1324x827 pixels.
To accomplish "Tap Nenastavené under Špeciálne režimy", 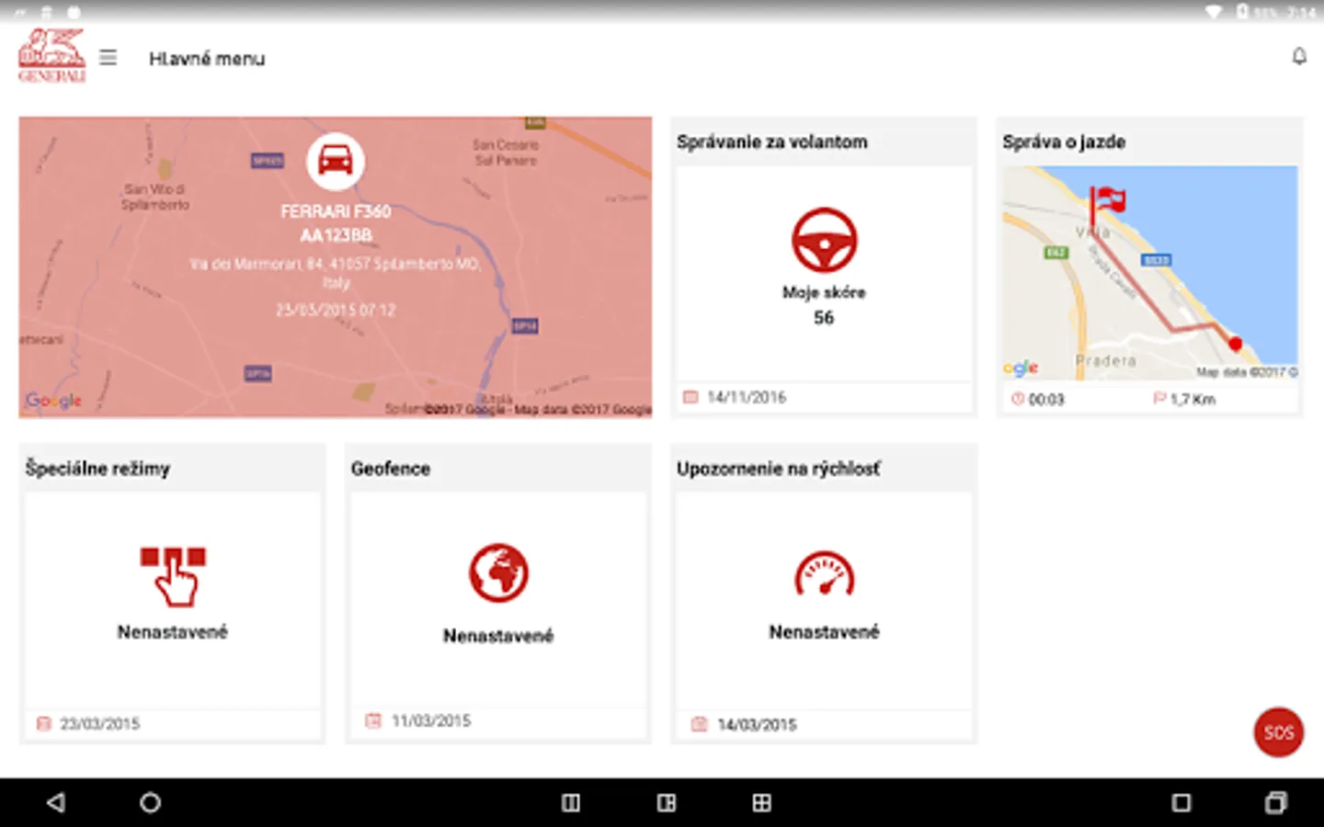I will pyautogui.click(x=172, y=631).
